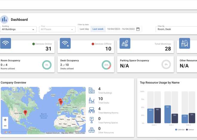Open the Filter By Room, Desk dropdown
Screen dimensions: 197x140
pos(176,29)
